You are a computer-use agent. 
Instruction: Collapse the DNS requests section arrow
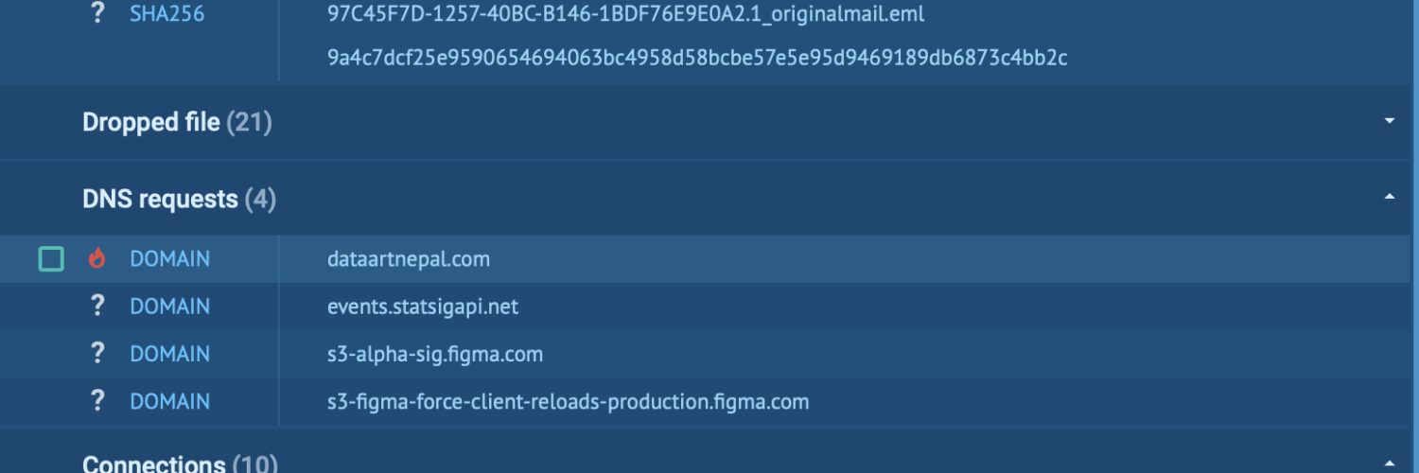pos(1389,197)
